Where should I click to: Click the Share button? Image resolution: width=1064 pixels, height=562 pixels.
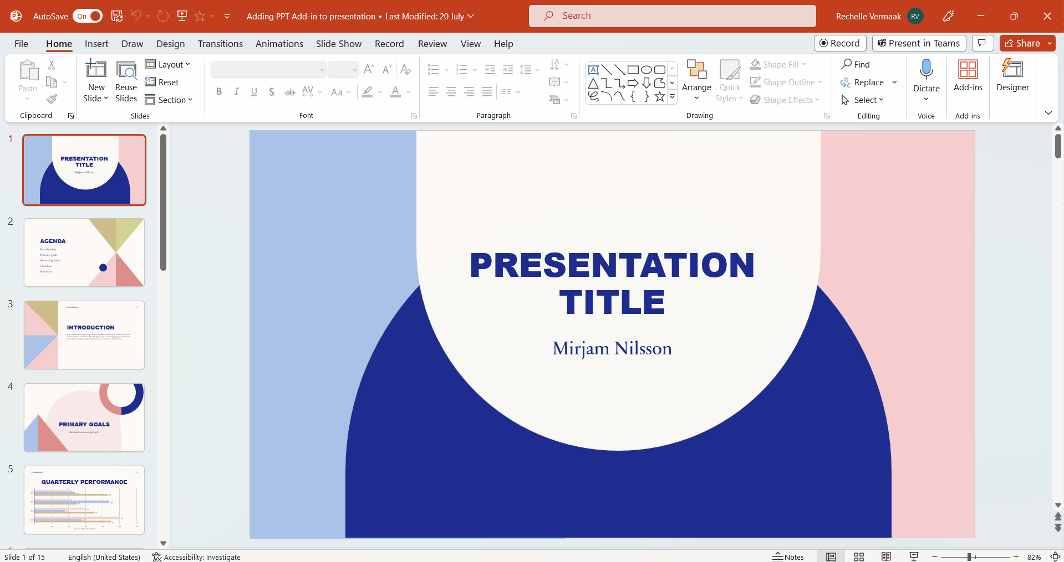pyautogui.click(x=1022, y=43)
